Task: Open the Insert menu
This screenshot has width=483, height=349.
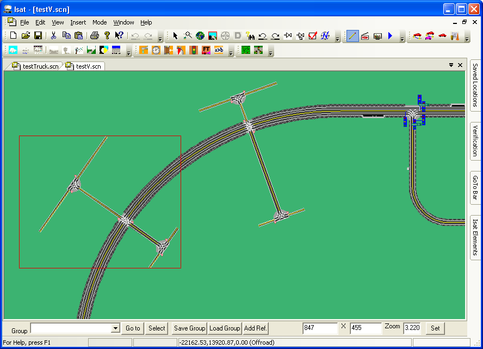Action: [78, 22]
